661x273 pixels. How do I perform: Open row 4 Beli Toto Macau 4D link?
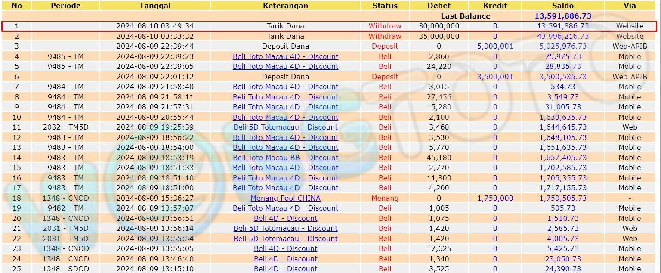pyautogui.click(x=285, y=56)
